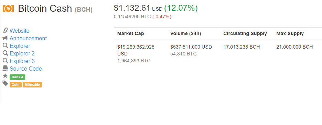Viewport: 322px width, 125px height.
Task: Click the magnifier icon beside Explorer
Action: pyautogui.click(x=5, y=45)
